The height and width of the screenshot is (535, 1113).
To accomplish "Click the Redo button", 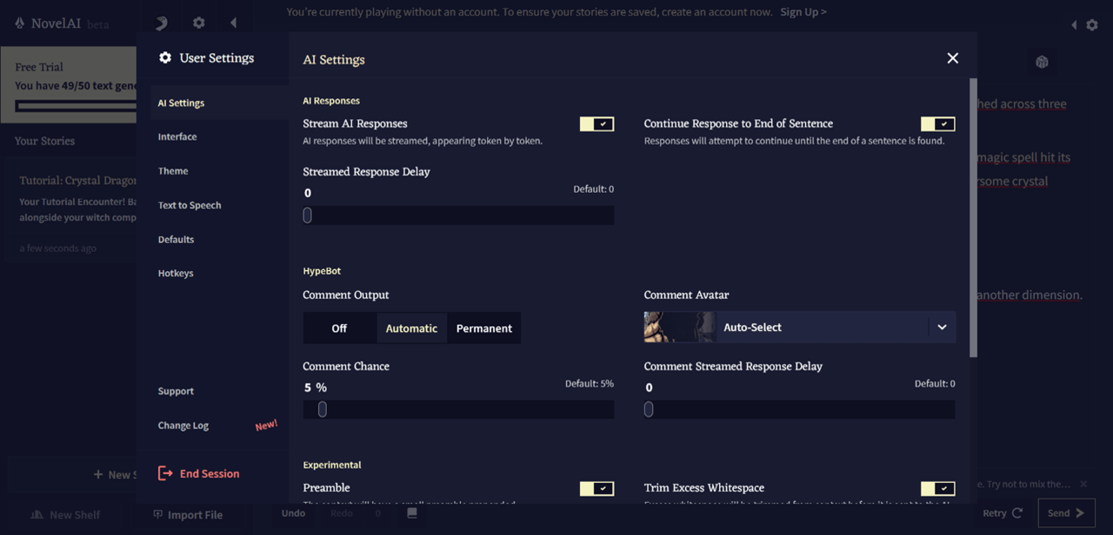I will click(342, 513).
